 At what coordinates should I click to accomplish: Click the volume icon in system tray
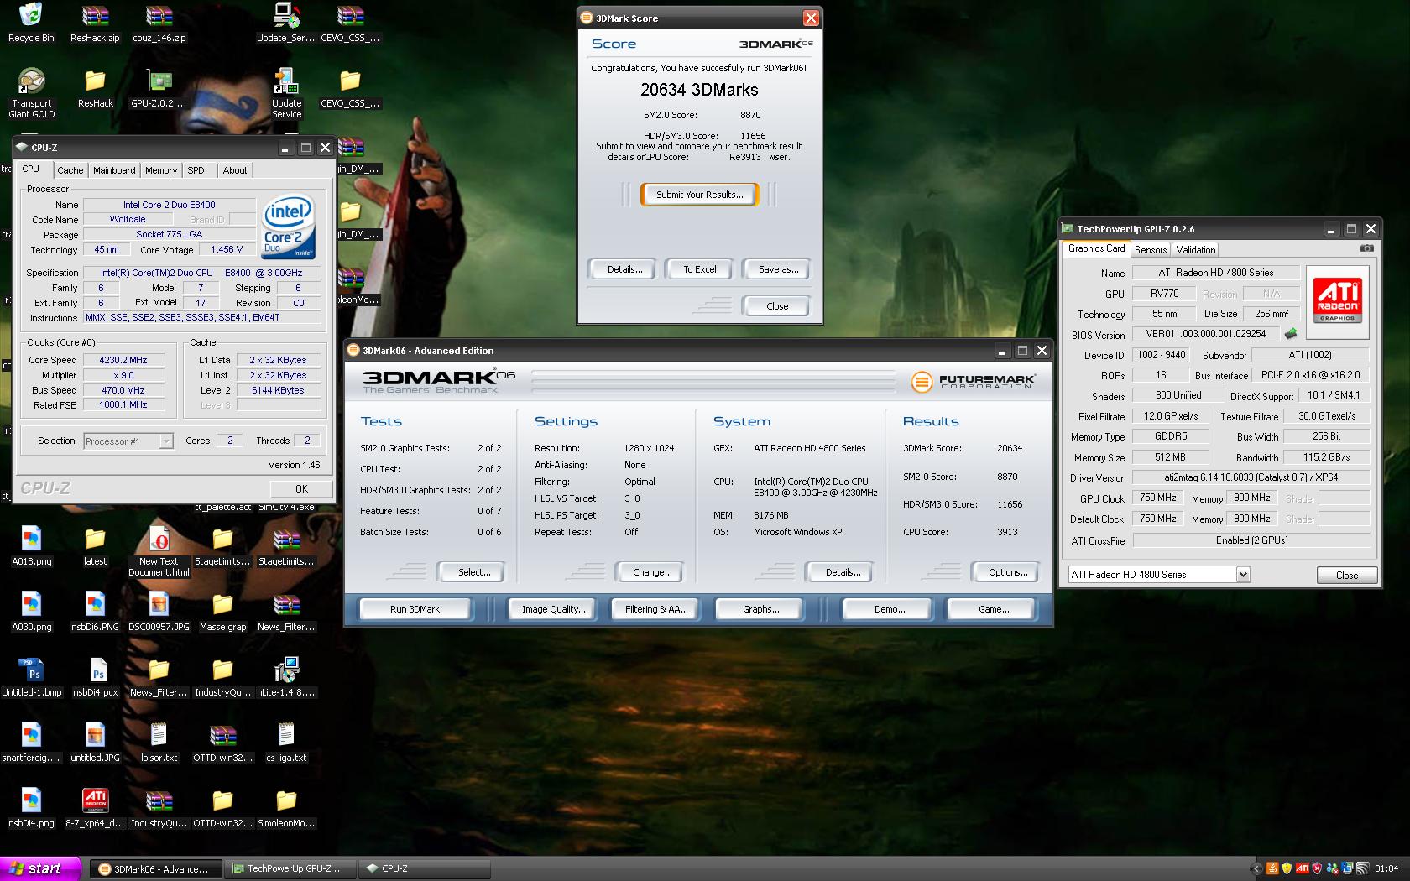[1362, 868]
